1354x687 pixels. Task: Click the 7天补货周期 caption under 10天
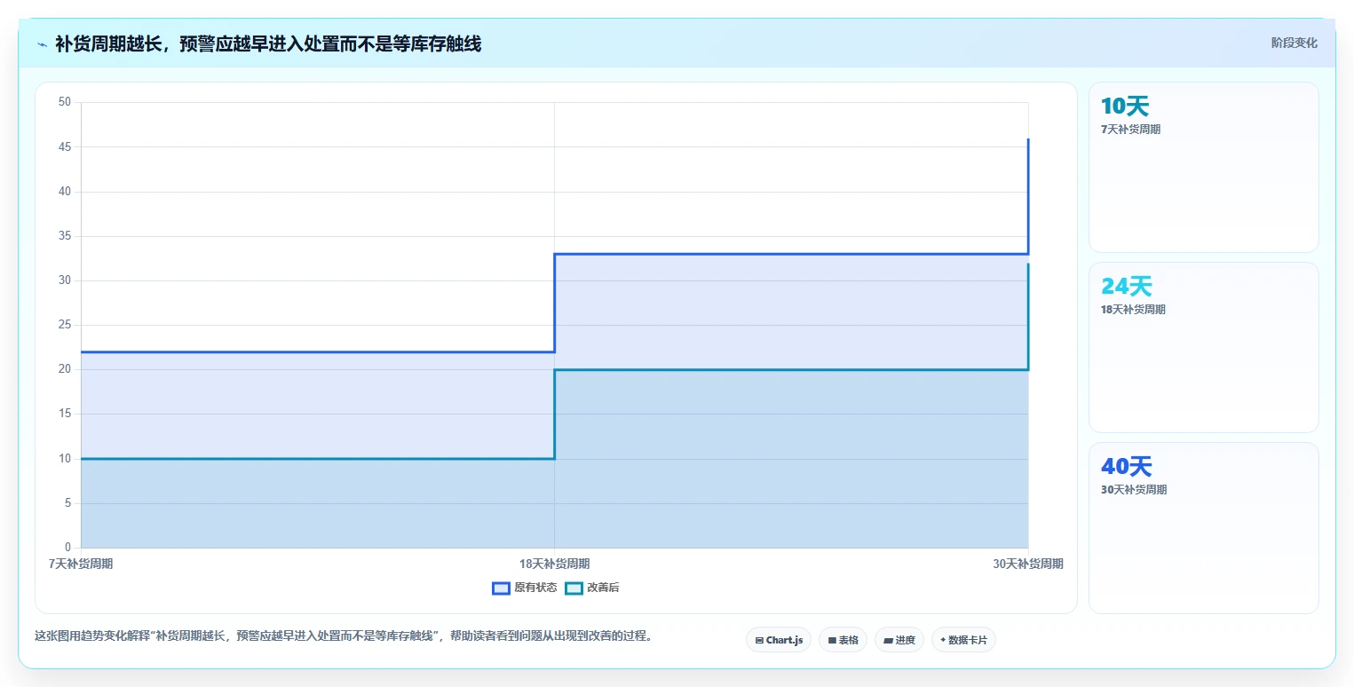click(1130, 130)
